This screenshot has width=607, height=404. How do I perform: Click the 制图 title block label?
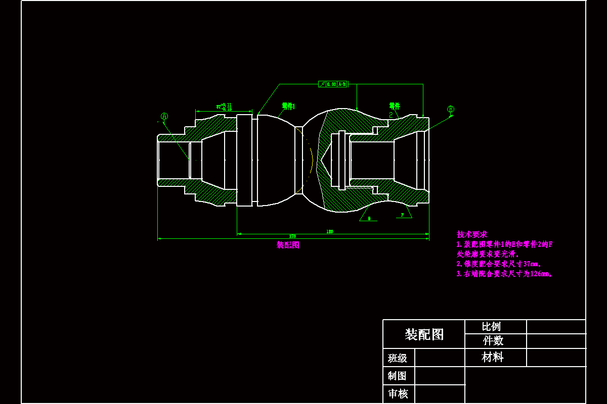click(x=398, y=376)
